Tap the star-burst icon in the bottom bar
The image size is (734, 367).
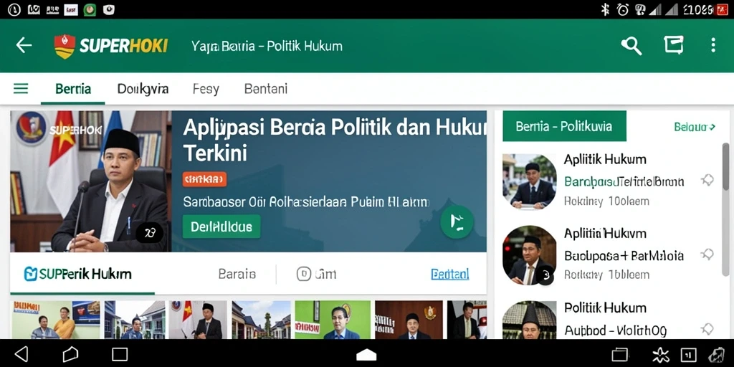[x=660, y=355]
